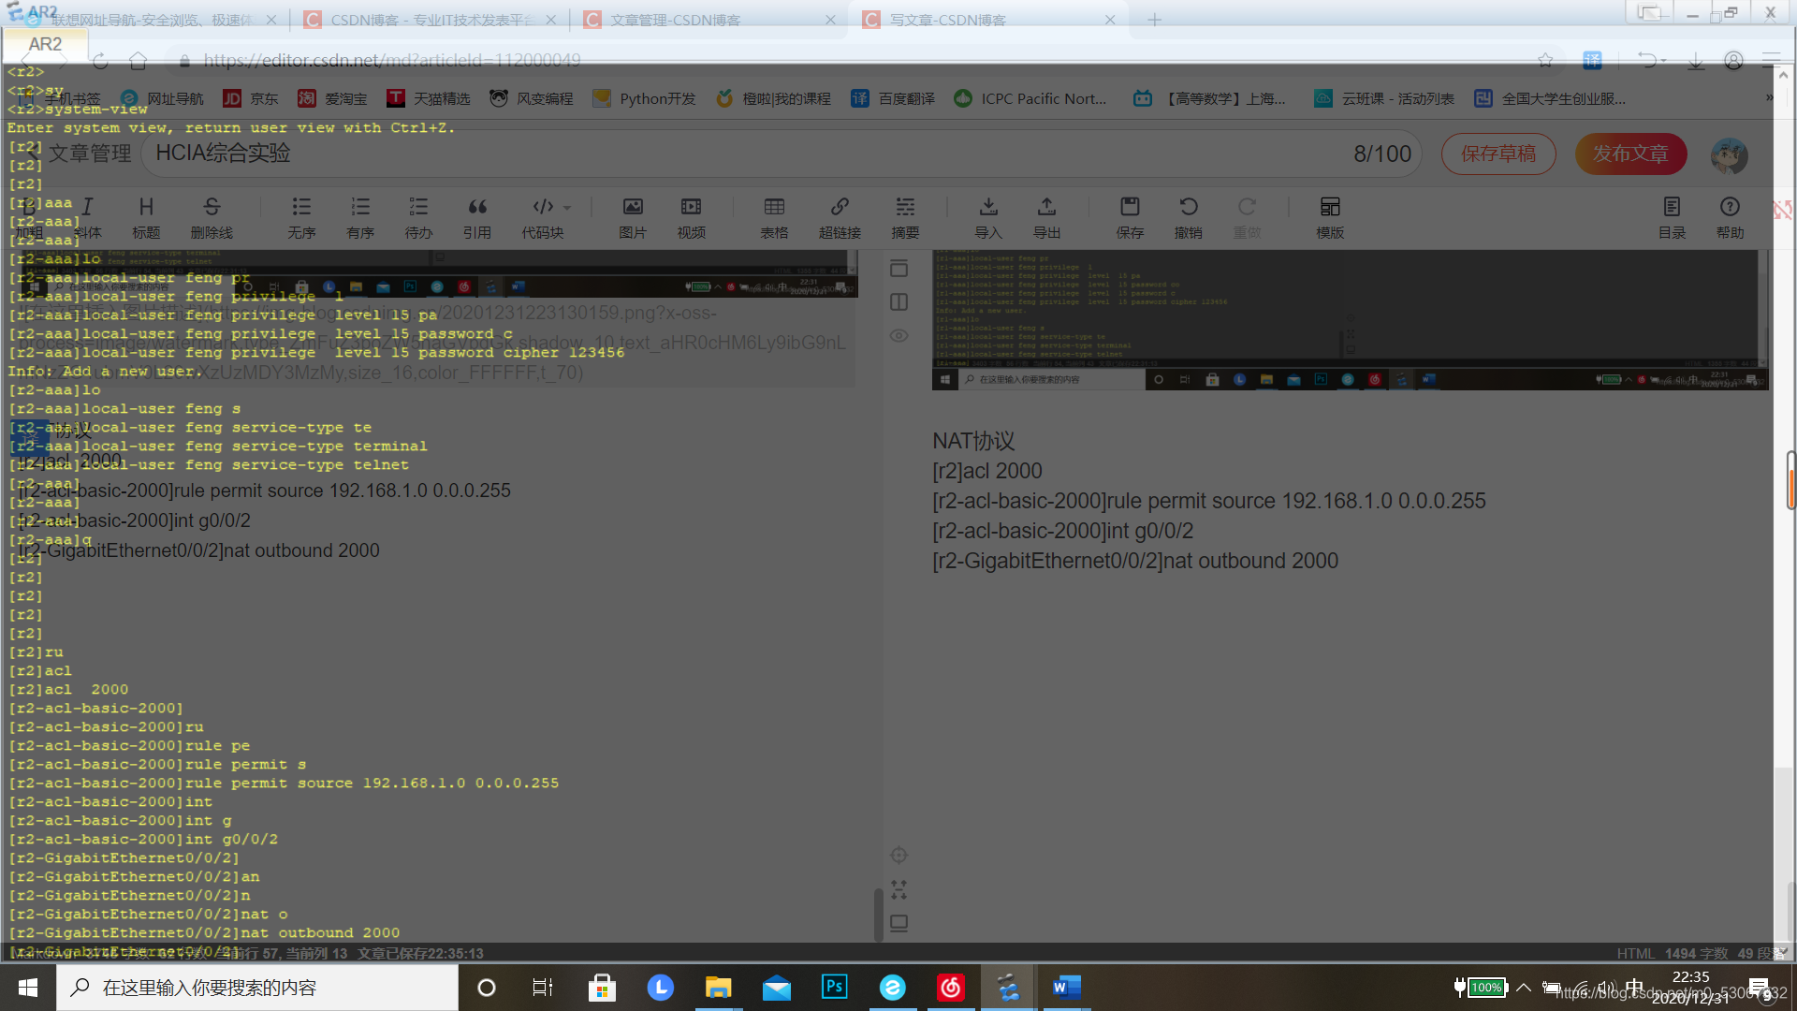Bookmark this page with star icon
1797x1011 pixels.
1545,60
